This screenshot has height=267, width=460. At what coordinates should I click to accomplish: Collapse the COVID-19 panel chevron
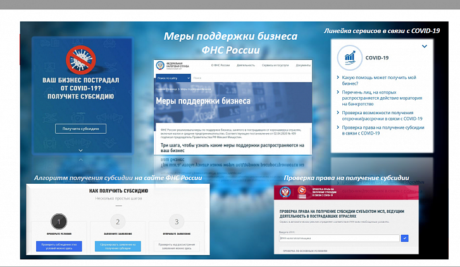(424, 46)
